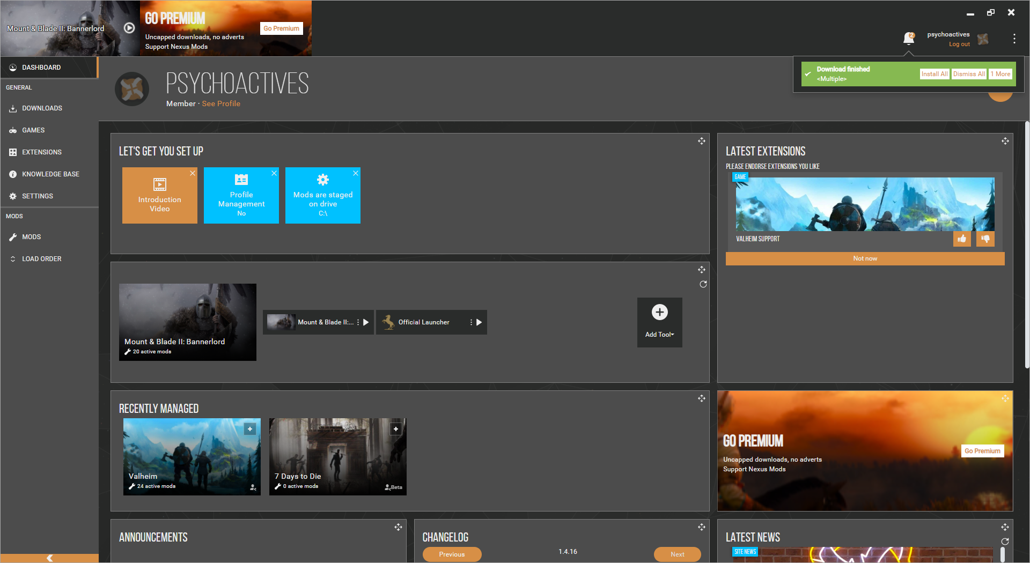Screen dimensions: 1030x563
Task: Click Install All in download notification
Action: [935, 74]
